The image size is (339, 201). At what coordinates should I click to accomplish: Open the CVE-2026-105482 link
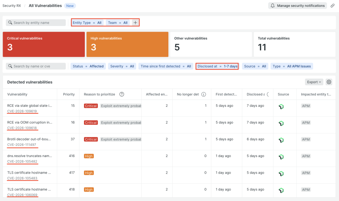coord(22,162)
